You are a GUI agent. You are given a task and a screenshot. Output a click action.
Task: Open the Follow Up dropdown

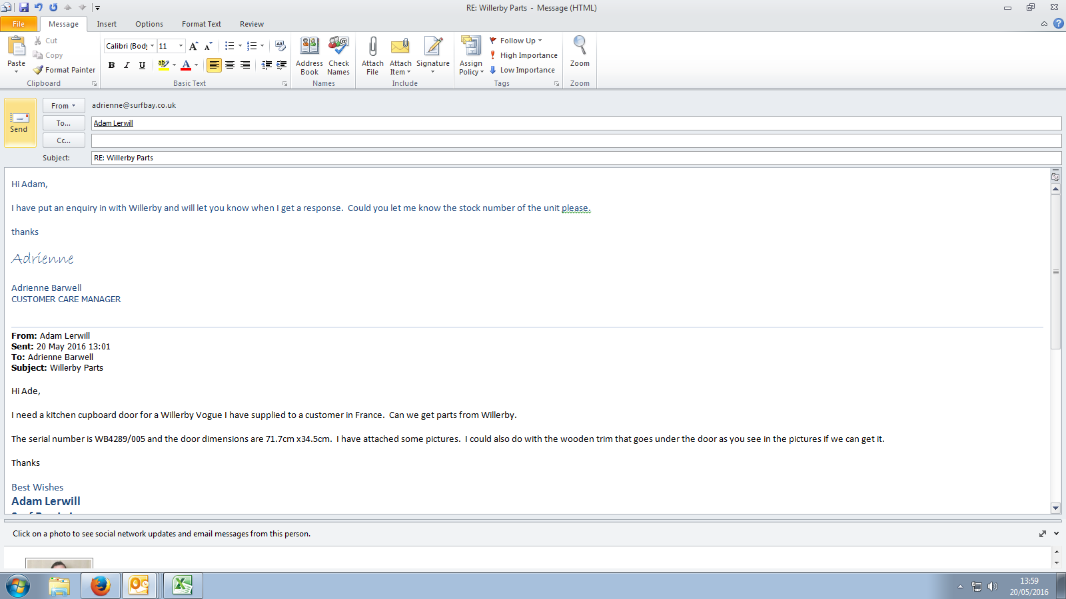(516, 41)
